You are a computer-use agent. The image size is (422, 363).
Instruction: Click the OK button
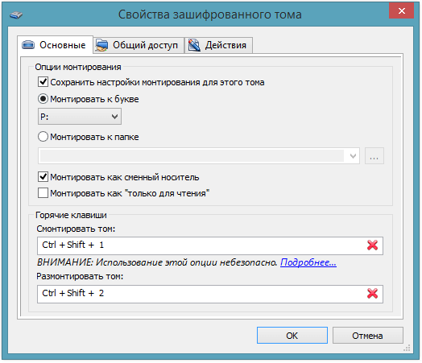pyautogui.click(x=292, y=336)
